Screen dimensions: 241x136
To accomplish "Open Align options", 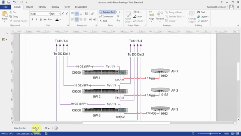I will click(151, 17).
